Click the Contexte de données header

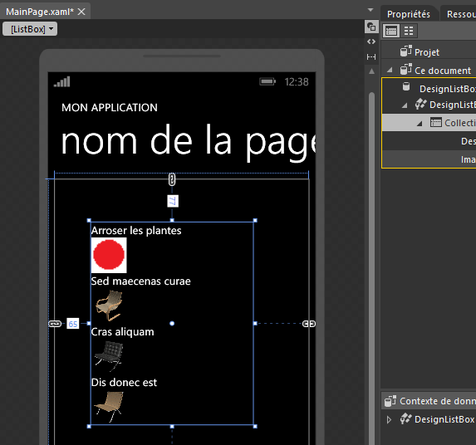(429, 401)
